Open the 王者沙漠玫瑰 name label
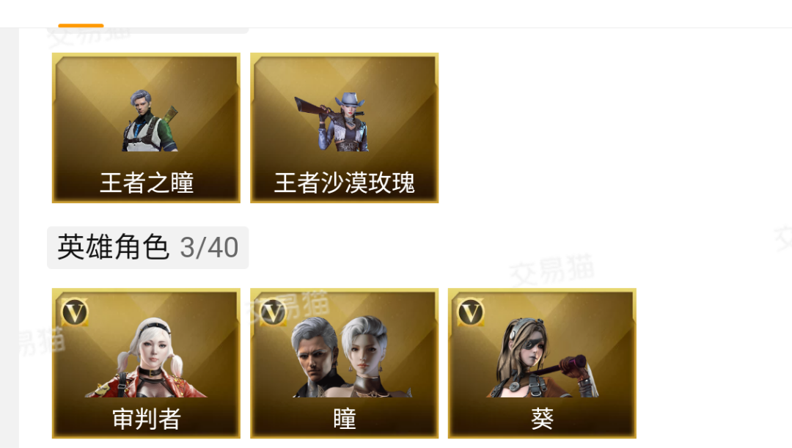792x448 pixels. tap(345, 183)
